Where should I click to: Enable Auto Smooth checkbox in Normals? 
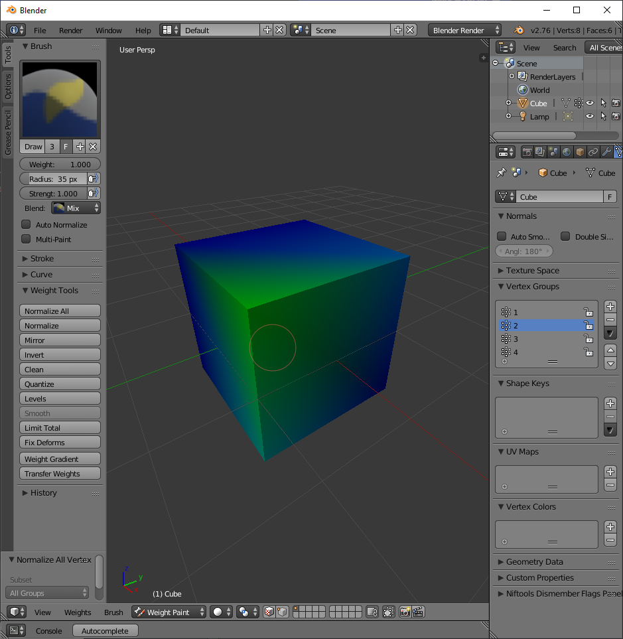(502, 236)
